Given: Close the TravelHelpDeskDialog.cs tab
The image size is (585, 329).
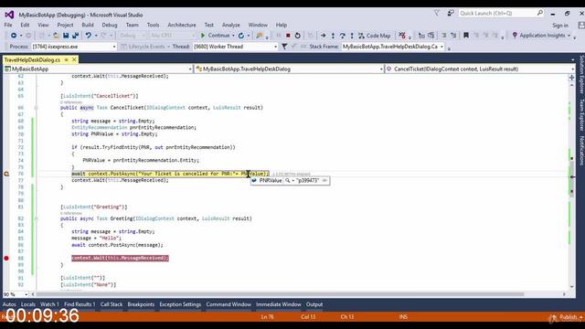Looking at the screenshot, I should click(x=74, y=59).
